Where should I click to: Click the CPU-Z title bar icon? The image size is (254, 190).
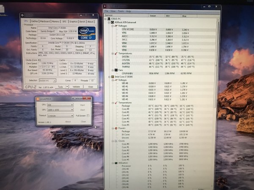click(x=22, y=15)
